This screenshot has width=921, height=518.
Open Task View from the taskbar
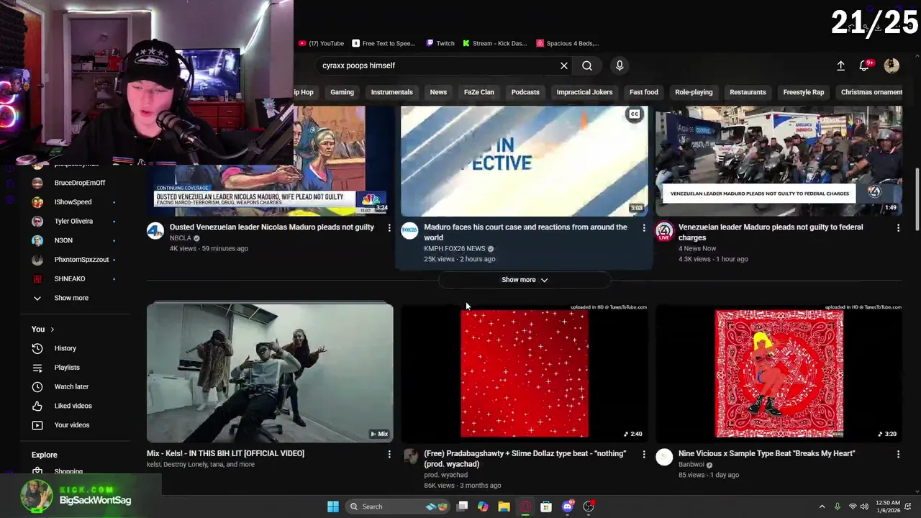point(463,506)
